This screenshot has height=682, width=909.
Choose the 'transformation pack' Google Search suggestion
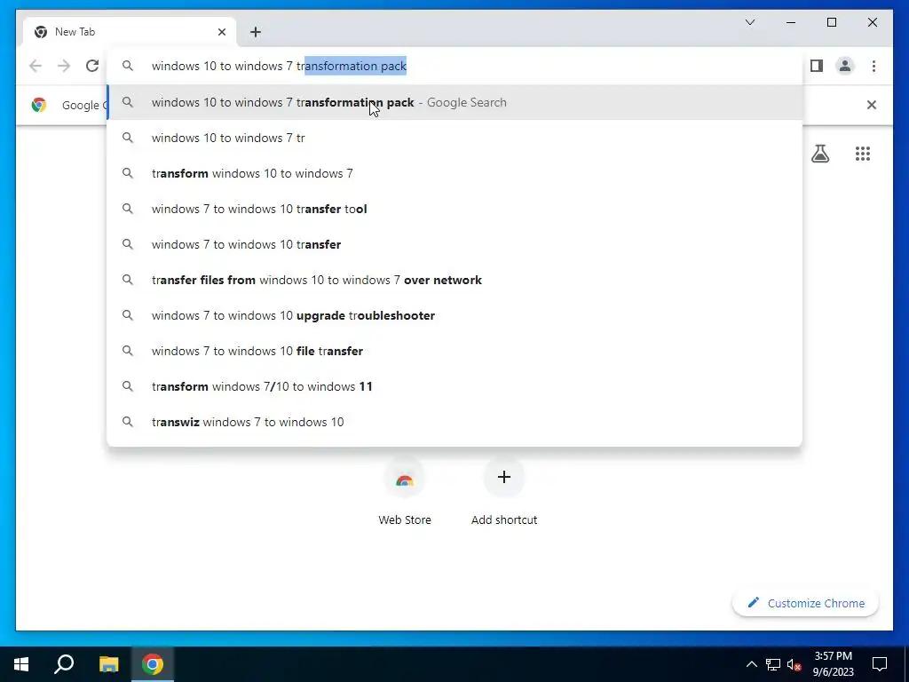pyautogui.click(x=455, y=103)
